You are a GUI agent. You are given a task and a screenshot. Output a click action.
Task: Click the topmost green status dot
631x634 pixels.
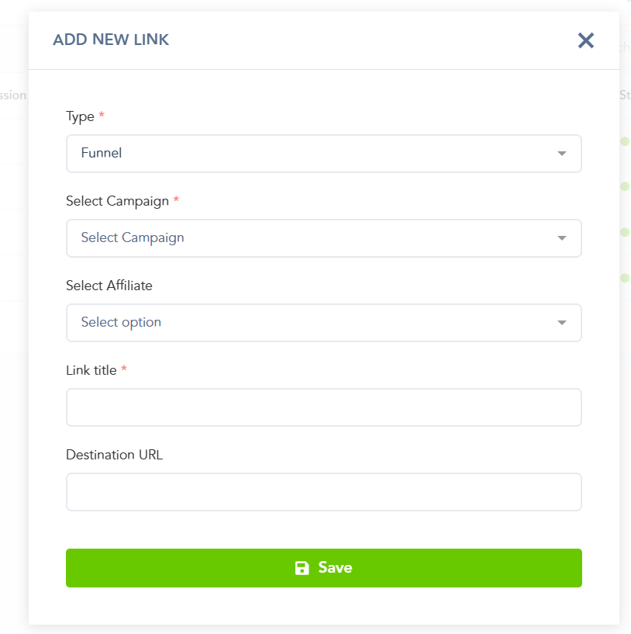(625, 141)
